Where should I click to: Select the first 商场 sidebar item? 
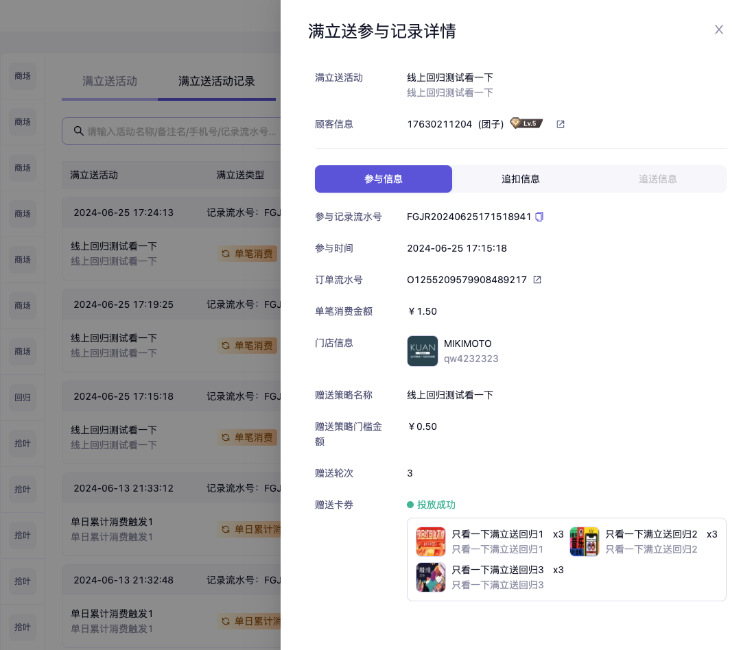[x=23, y=76]
